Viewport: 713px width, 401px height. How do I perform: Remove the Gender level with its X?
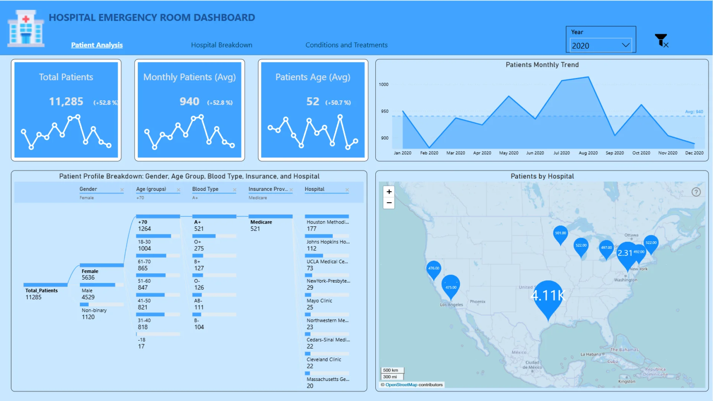(122, 190)
